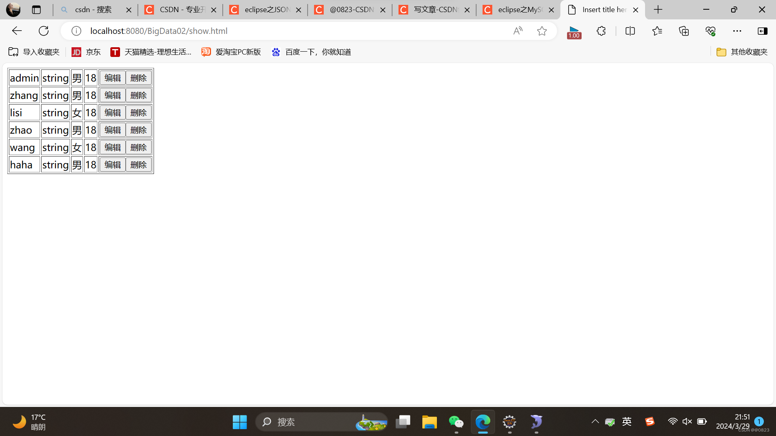Image resolution: width=776 pixels, height=436 pixels.
Task: Click 编辑 button in the lisi row
Action: pos(112,112)
